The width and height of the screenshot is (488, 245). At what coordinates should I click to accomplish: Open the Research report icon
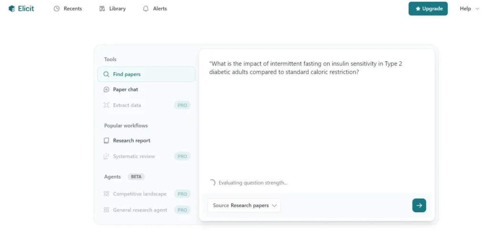click(106, 141)
